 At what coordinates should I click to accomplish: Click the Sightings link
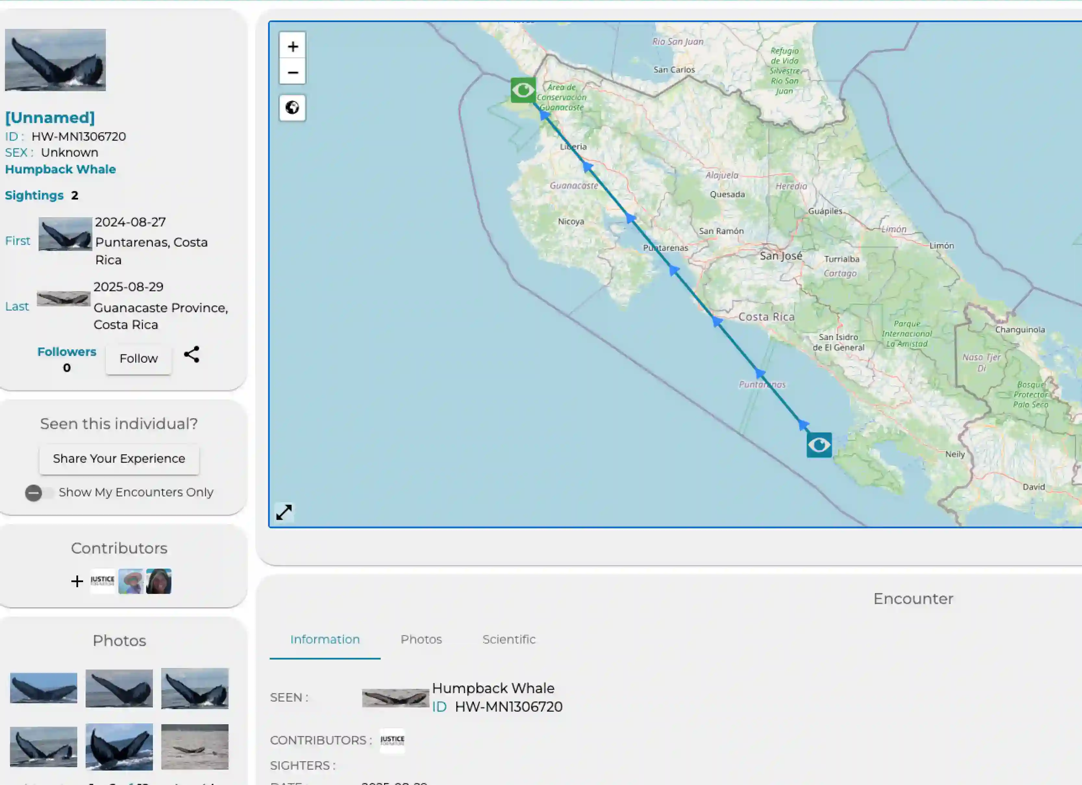(34, 196)
